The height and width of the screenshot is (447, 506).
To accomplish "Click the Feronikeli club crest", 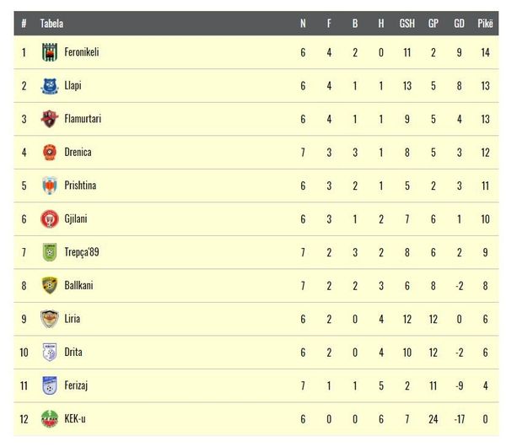I will pyautogui.click(x=50, y=52).
